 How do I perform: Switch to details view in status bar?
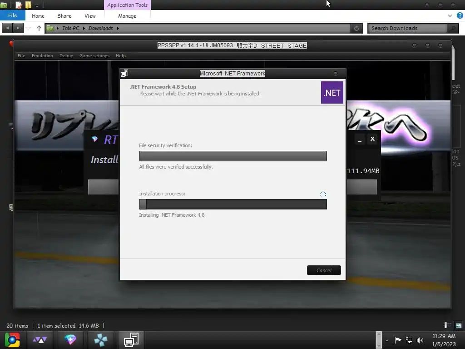tap(447, 325)
